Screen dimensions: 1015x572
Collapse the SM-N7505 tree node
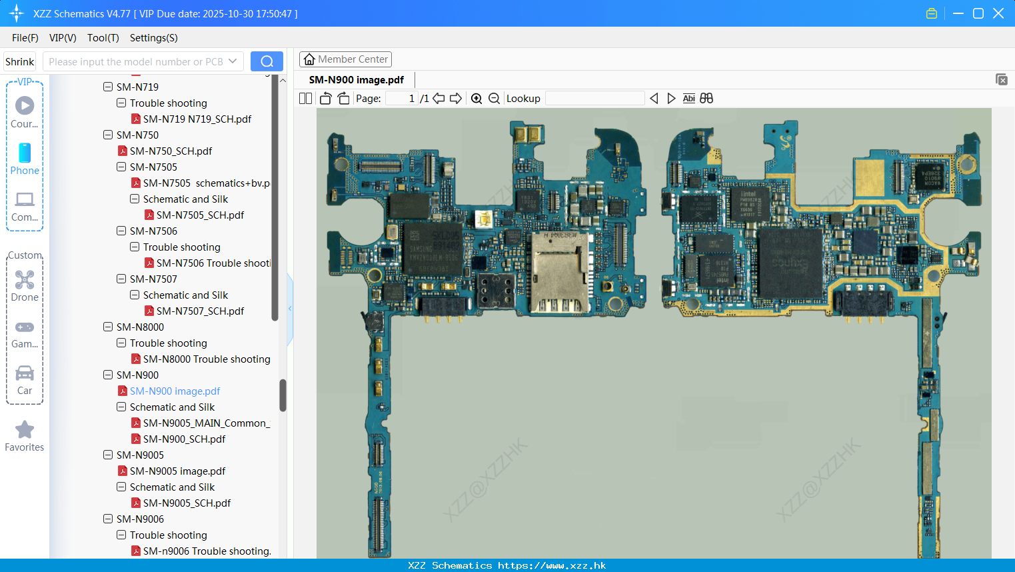pyautogui.click(x=121, y=167)
